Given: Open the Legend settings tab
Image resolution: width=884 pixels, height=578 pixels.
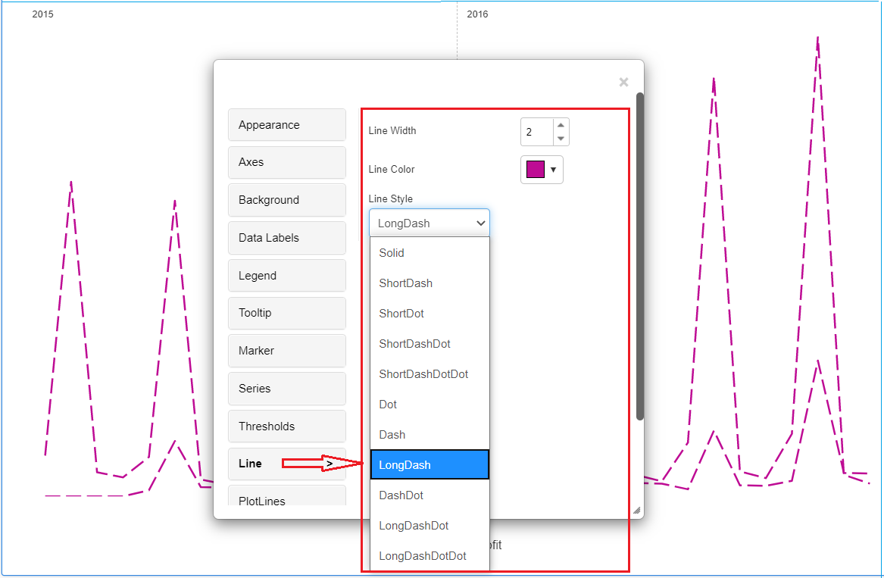Looking at the screenshot, I should click(x=286, y=276).
